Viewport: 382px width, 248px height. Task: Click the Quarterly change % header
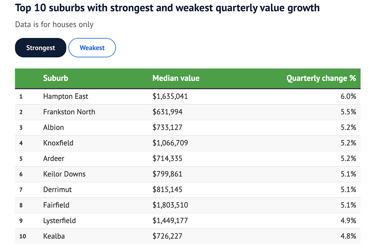[321, 78]
